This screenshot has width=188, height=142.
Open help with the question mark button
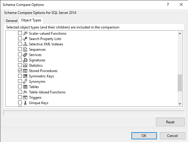(x=168, y=4)
